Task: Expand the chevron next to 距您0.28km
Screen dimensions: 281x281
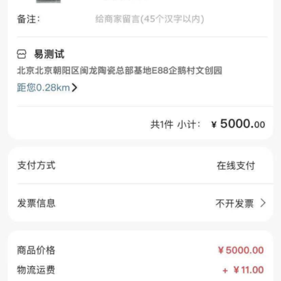Action: tap(74, 88)
